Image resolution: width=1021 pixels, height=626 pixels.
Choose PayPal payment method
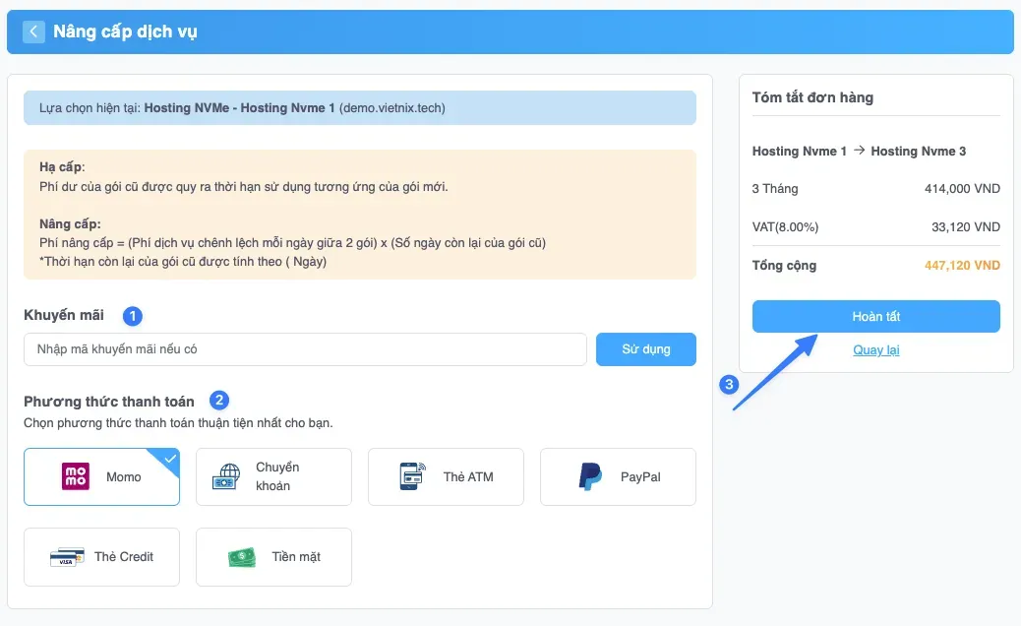click(618, 477)
